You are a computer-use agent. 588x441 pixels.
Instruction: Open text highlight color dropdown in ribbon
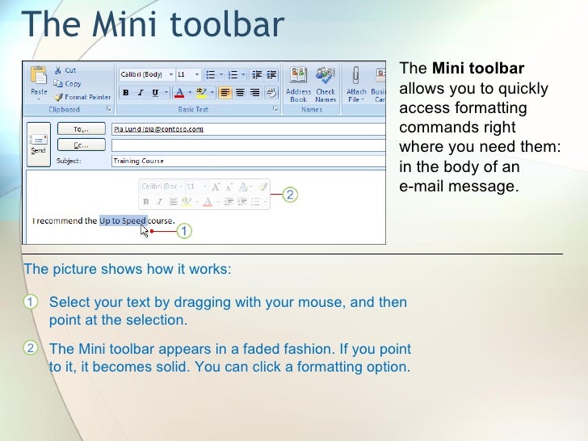[212, 92]
